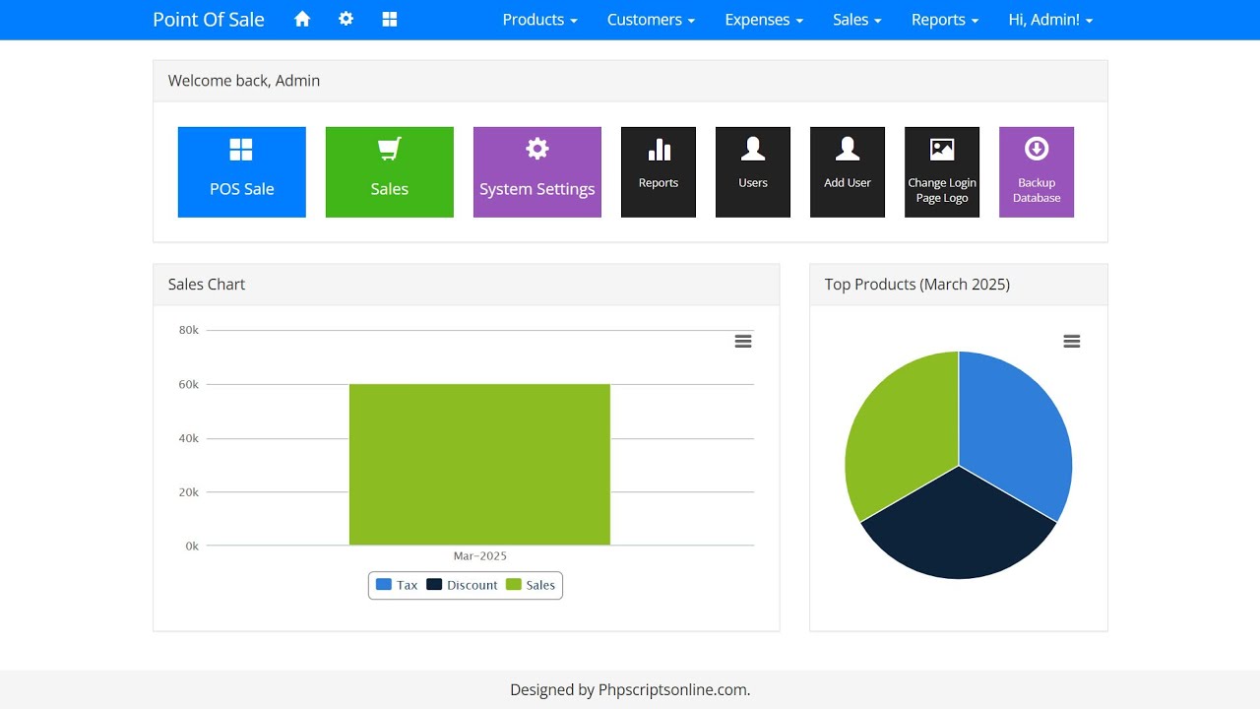This screenshot has height=709, width=1260.
Task: Click the Mar-2025 axis label
Action: tap(480, 556)
